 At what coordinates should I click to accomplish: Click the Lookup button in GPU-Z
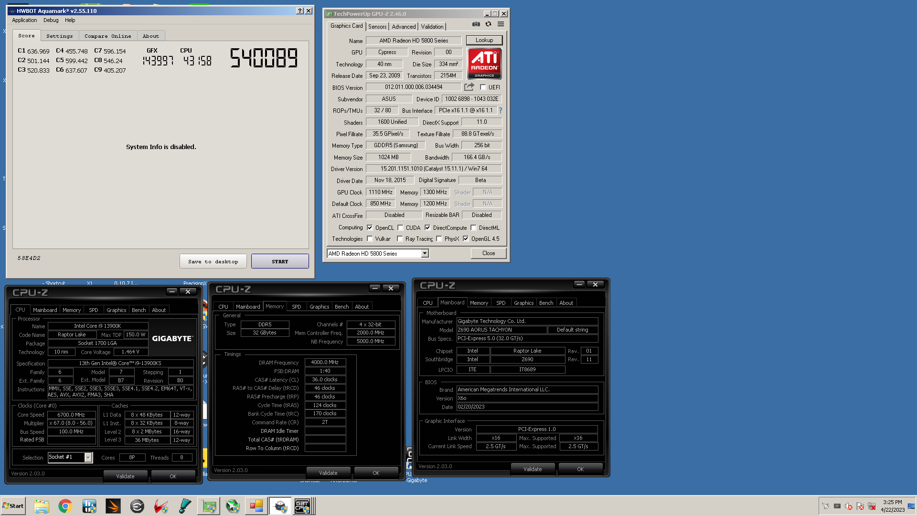pyautogui.click(x=484, y=40)
